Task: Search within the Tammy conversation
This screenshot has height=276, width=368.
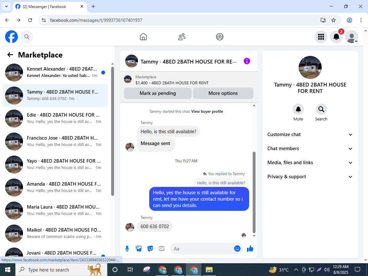Action: pos(321,109)
